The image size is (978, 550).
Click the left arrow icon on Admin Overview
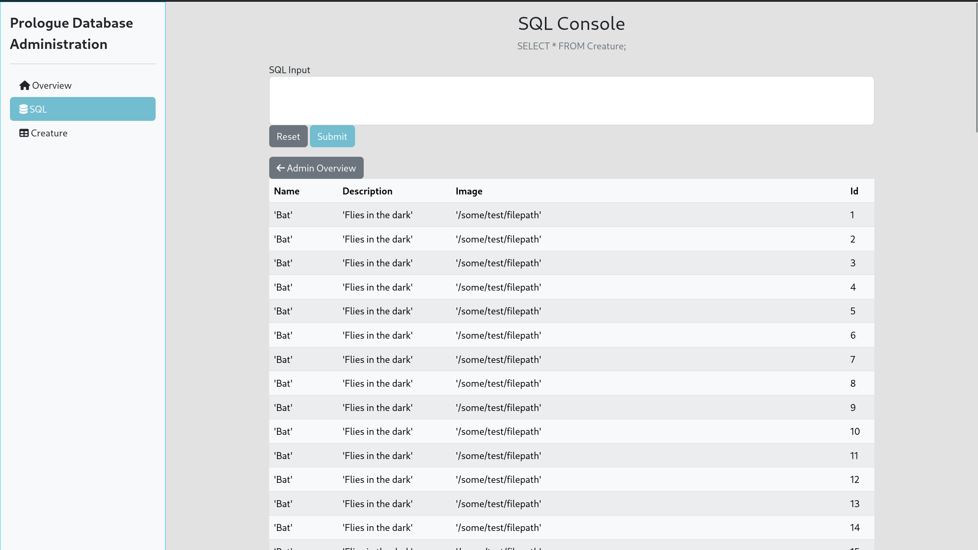point(280,168)
